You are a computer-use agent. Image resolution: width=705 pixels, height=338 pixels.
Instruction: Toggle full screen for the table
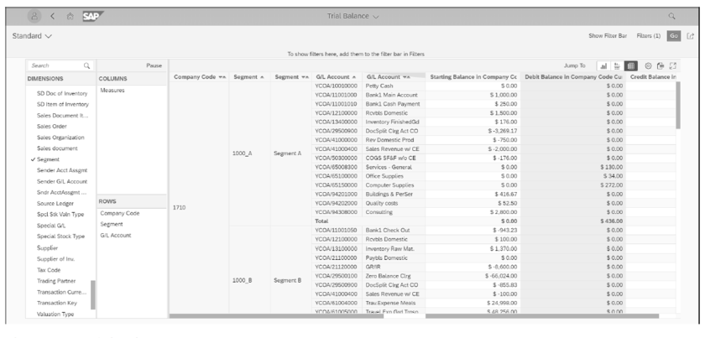point(672,64)
